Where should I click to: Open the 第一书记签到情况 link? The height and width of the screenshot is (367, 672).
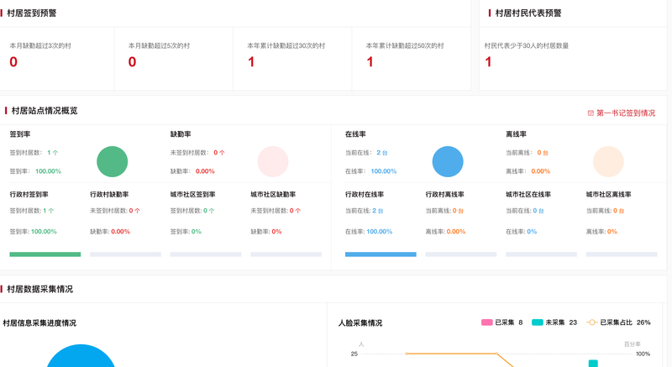tap(626, 113)
